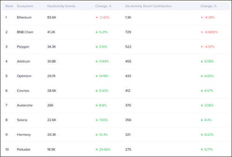Click the green up icon beside 4.4%
Image resolution: width=232 pixels, height=157 pixels.
pos(202,119)
